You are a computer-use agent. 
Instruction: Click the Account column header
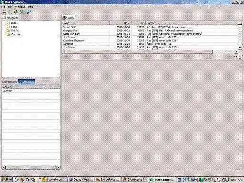[x=31, y=87]
